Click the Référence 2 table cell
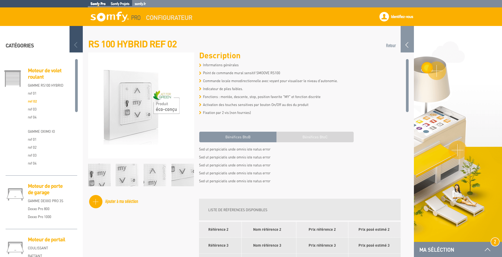 point(220,229)
